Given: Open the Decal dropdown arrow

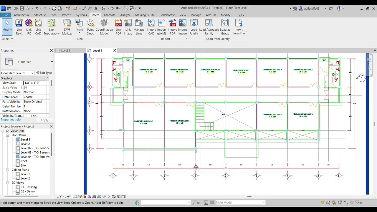Looking at the screenshot, I should (79, 33).
